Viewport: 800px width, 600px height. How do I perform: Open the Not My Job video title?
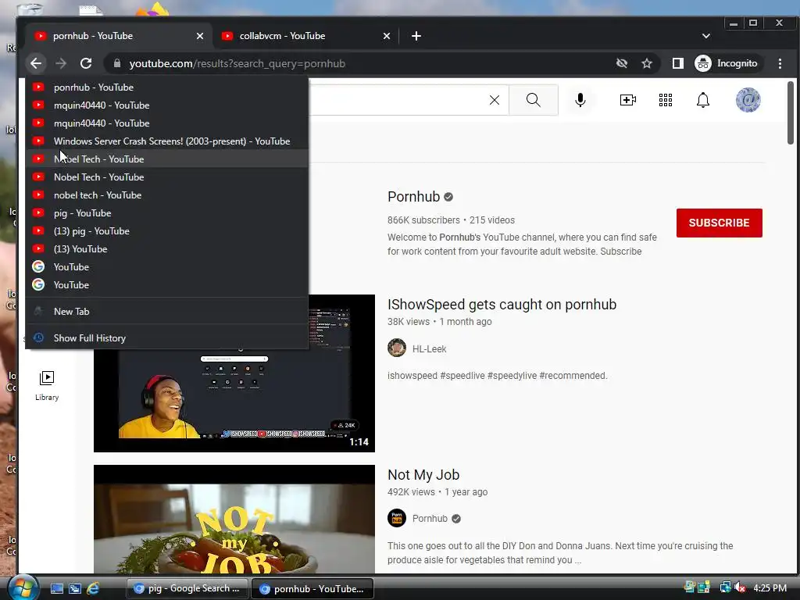point(423,475)
